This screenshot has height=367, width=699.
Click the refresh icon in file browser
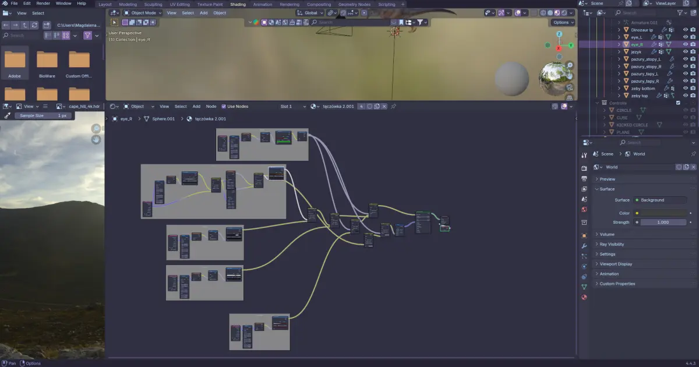[35, 25]
